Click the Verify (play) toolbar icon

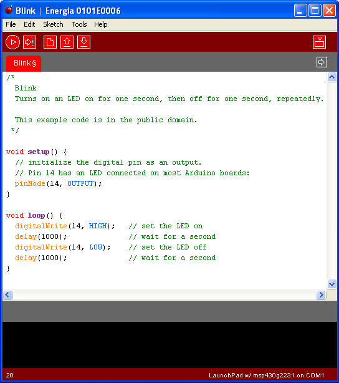[12, 42]
